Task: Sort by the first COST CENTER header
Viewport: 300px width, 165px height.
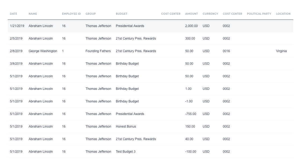Action: pos(171,14)
